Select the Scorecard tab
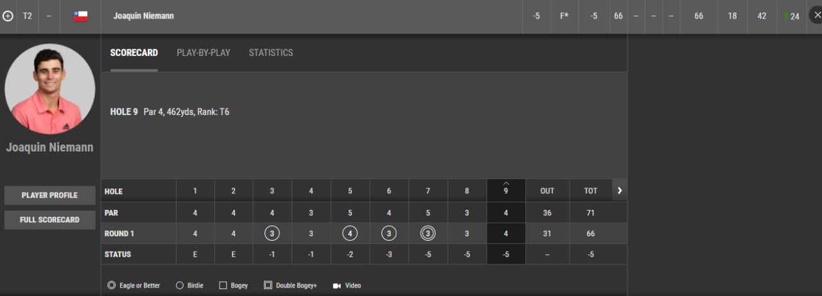Screen dimensions: 822x296 point(134,53)
